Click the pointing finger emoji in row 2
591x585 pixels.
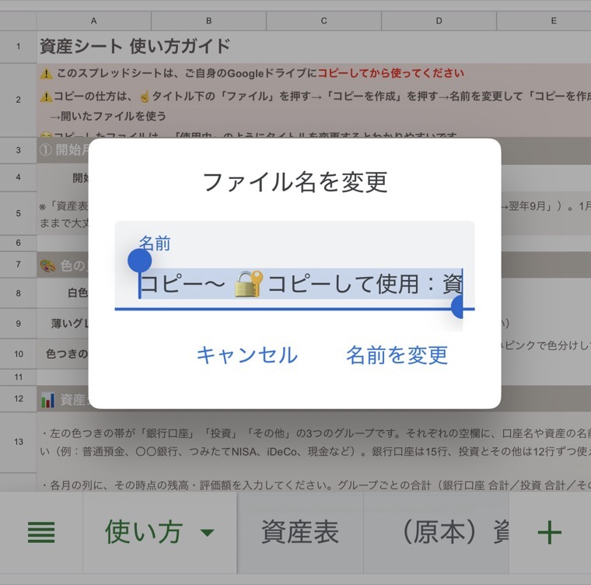(x=145, y=97)
